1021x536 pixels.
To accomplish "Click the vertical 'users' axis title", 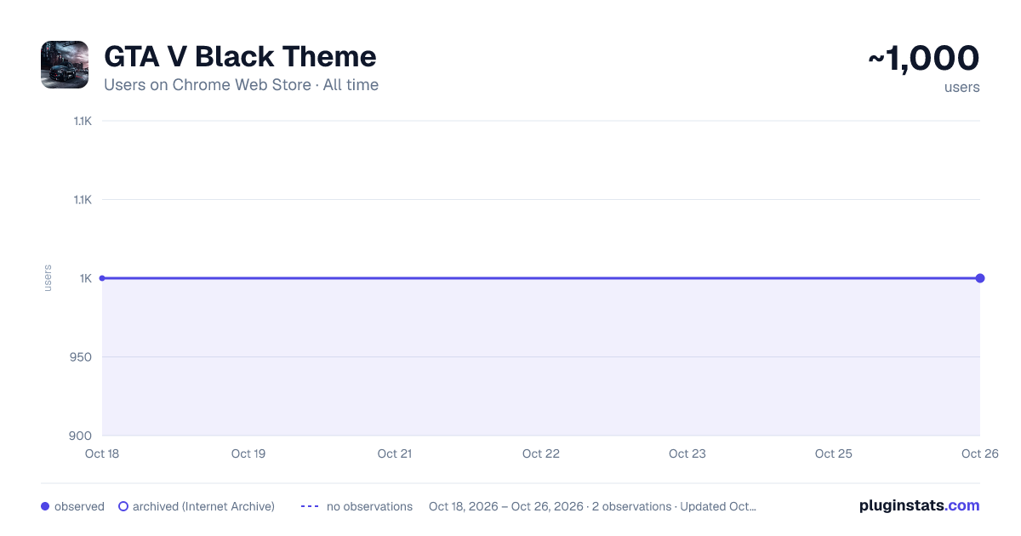I will tap(48, 278).
